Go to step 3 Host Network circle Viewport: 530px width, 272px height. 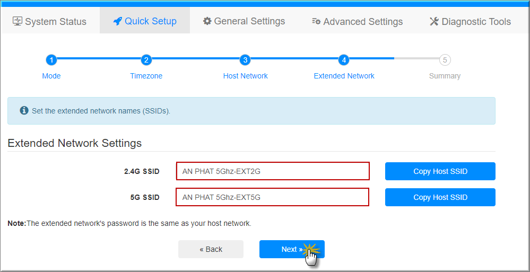245,60
